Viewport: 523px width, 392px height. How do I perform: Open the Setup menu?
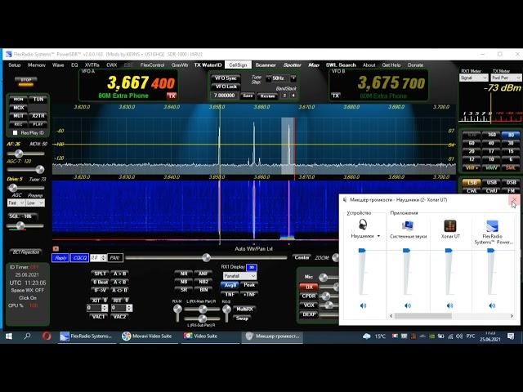(x=15, y=65)
